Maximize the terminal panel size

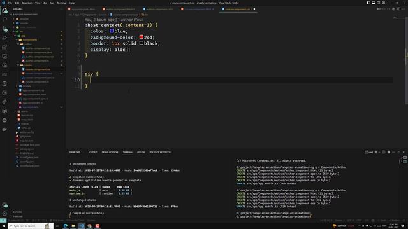click(x=398, y=152)
